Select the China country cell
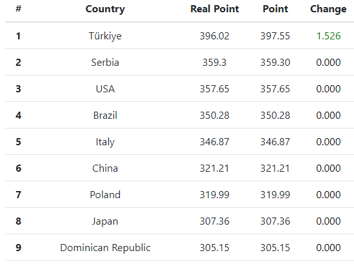This screenshot has height=264, width=354. (x=105, y=168)
